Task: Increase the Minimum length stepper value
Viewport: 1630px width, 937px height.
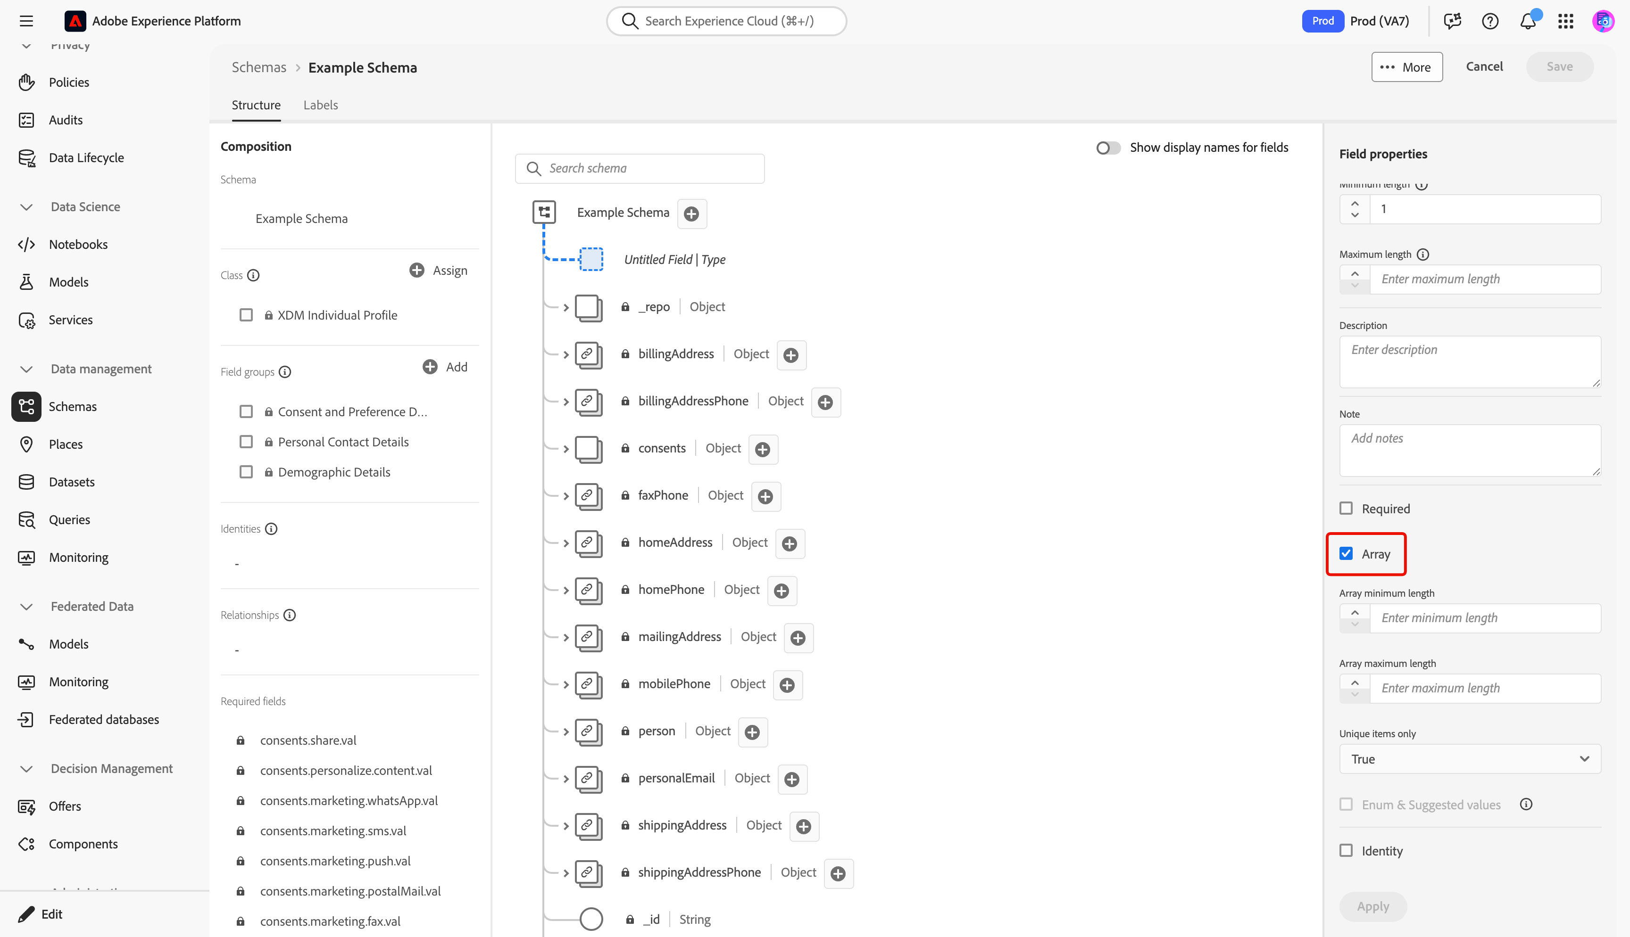Action: [x=1355, y=203]
